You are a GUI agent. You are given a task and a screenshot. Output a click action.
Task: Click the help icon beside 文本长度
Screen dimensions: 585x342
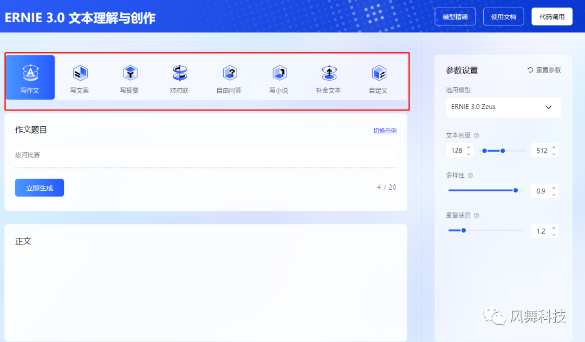click(x=477, y=135)
